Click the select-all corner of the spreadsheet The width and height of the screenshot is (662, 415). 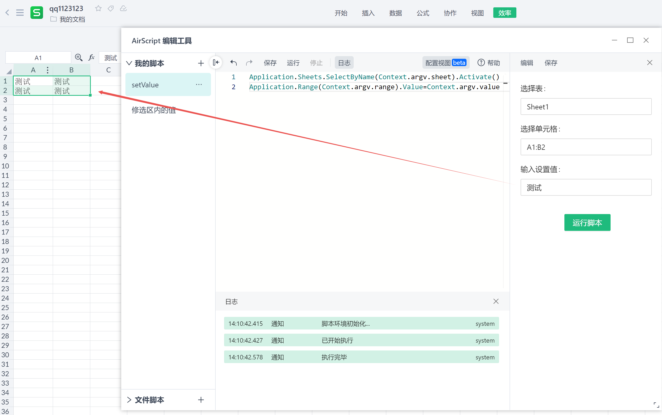(x=8, y=71)
